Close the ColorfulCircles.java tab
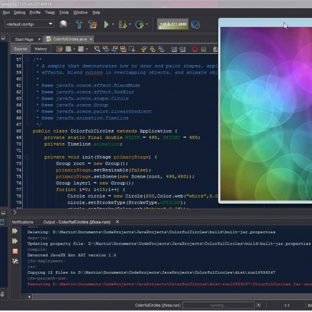312x312 pixels. tap(91, 39)
